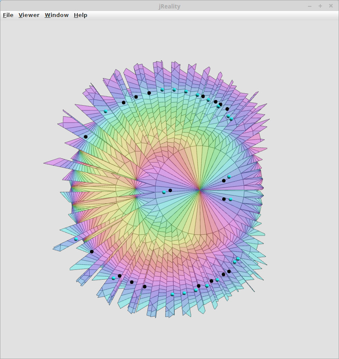This screenshot has width=339, height=359.
Task: Open the File menu
Action: pos(8,15)
